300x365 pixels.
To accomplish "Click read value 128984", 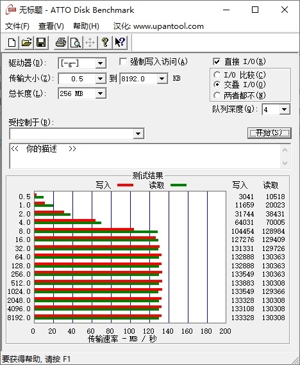I will click(274, 231).
